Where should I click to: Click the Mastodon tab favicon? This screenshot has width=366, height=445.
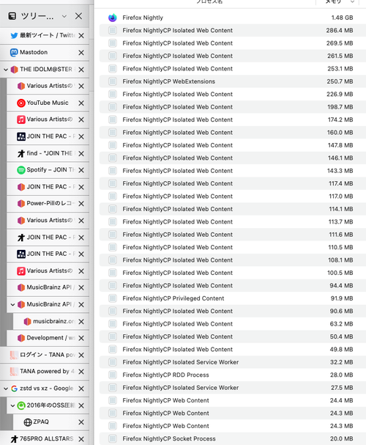(x=14, y=52)
